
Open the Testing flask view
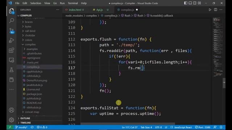click(x=12, y=70)
